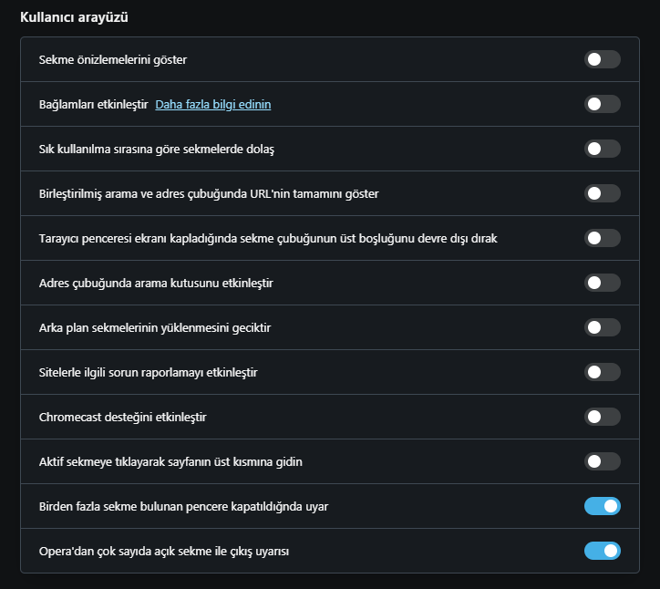This screenshot has height=589, width=660.
Task: Enable showing the full URL in address bar
Action: pos(602,193)
